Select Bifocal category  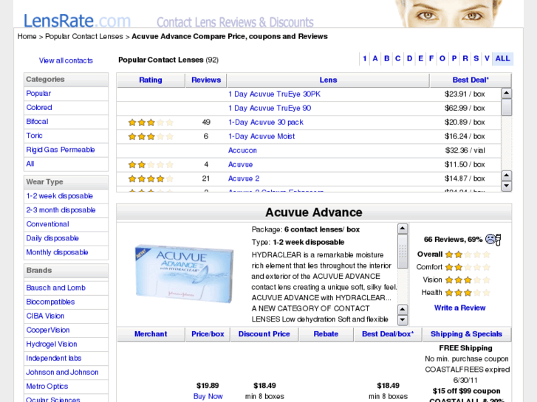pyautogui.click(x=37, y=122)
